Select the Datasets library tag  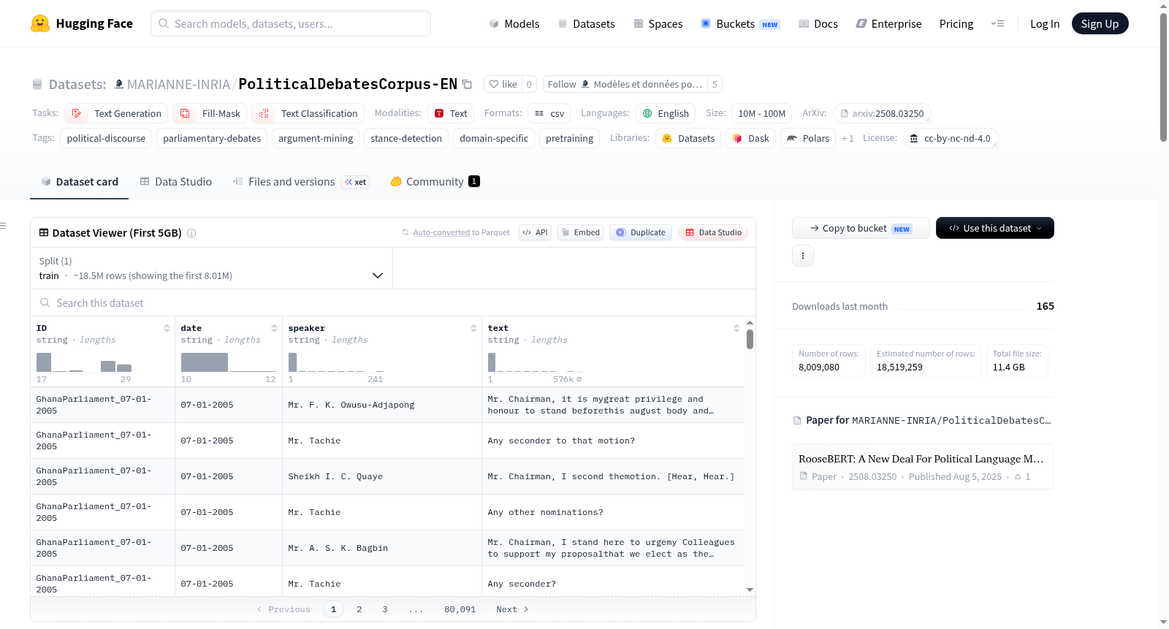tap(688, 138)
